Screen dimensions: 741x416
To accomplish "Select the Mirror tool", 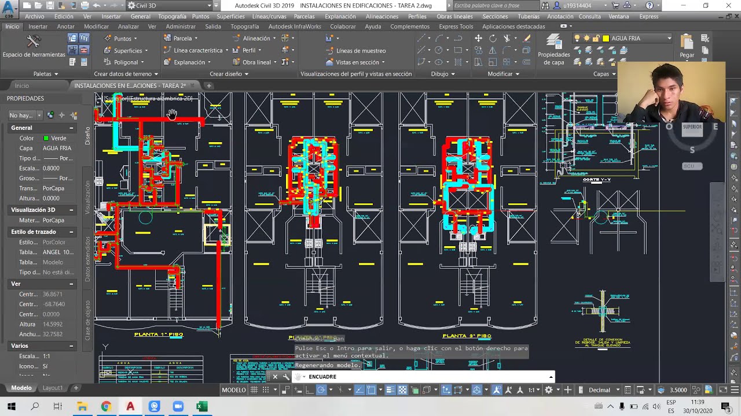I will point(493,50).
